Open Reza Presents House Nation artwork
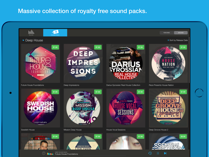The height and width of the screenshot is (157, 209). (x=168, y=63)
